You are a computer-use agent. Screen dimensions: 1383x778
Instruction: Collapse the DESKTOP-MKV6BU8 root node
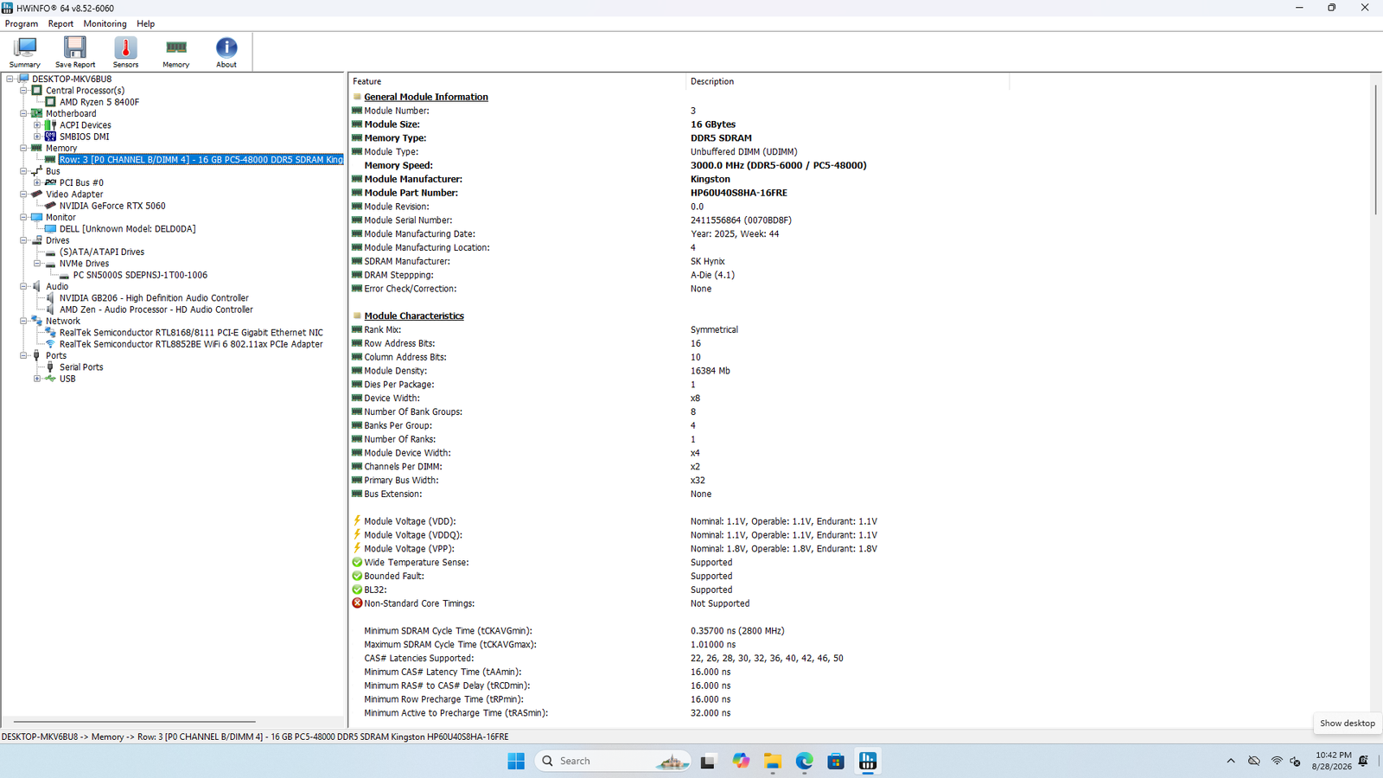click(10, 79)
